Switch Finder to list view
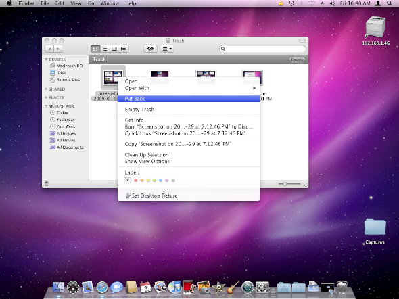The width and height of the screenshot is (399, 299). [x=105, y=49]
